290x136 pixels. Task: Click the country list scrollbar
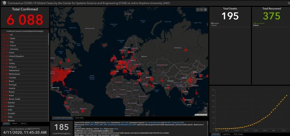(x=49, y=39)
